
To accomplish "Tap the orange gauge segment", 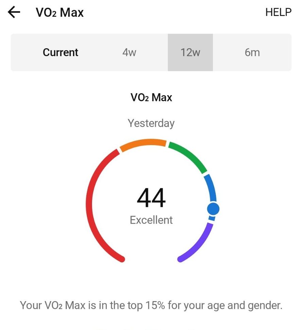I will pos(143,143).
